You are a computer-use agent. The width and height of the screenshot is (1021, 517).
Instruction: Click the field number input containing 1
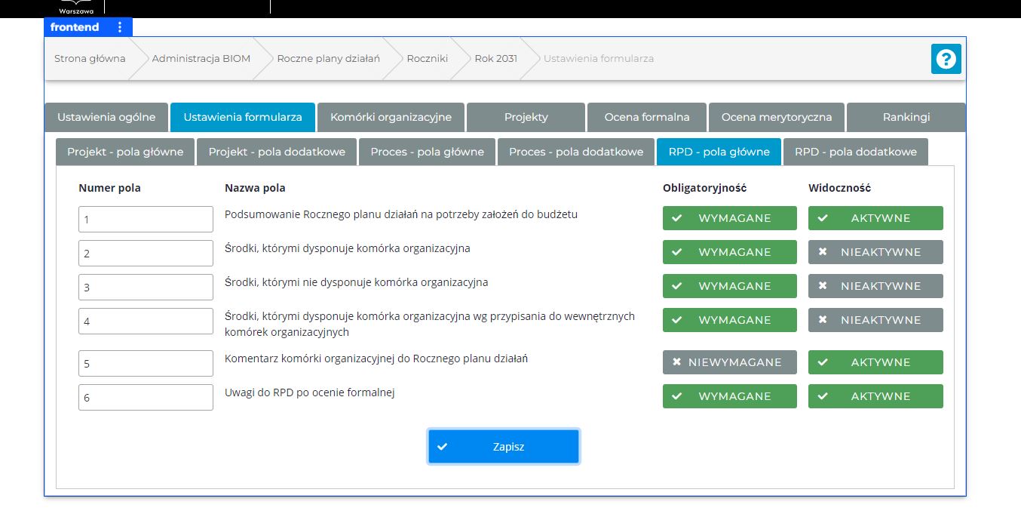(x=146, y=220)
